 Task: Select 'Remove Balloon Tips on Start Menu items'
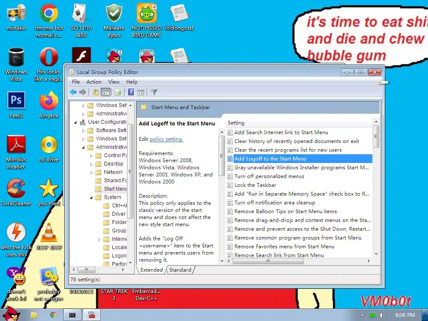tap(285, 211)
